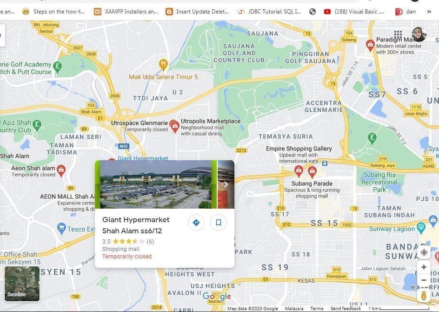Zoom in using the plus button

click(424, 267)
